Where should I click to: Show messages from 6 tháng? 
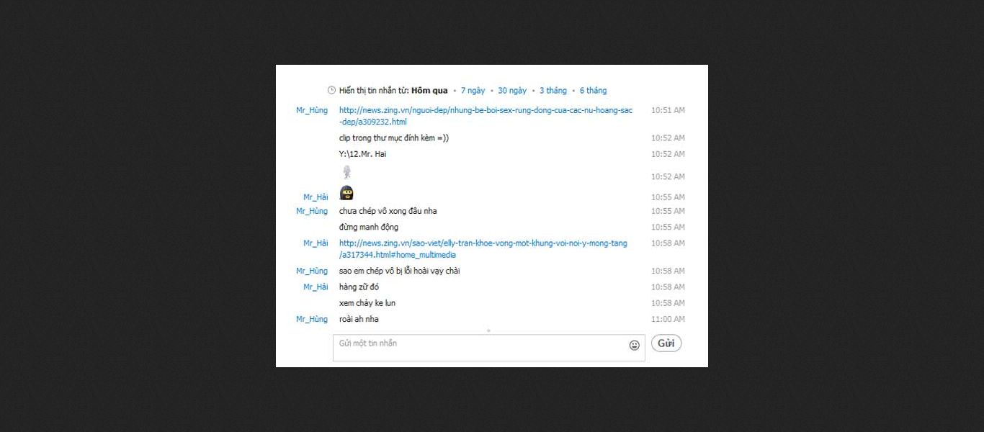[x=593, y=91]
